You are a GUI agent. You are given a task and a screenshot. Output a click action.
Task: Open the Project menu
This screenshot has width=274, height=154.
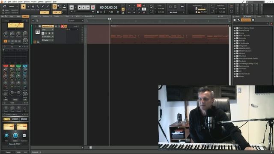click(x=34, y=2)
